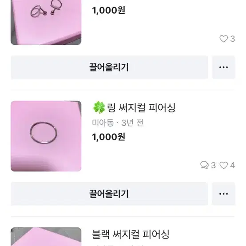The width and height of the screenshot is (246, 246).
Task: Open the 블랙 써지컬 피어싱 listing title
Action: [x=131, y=234]
